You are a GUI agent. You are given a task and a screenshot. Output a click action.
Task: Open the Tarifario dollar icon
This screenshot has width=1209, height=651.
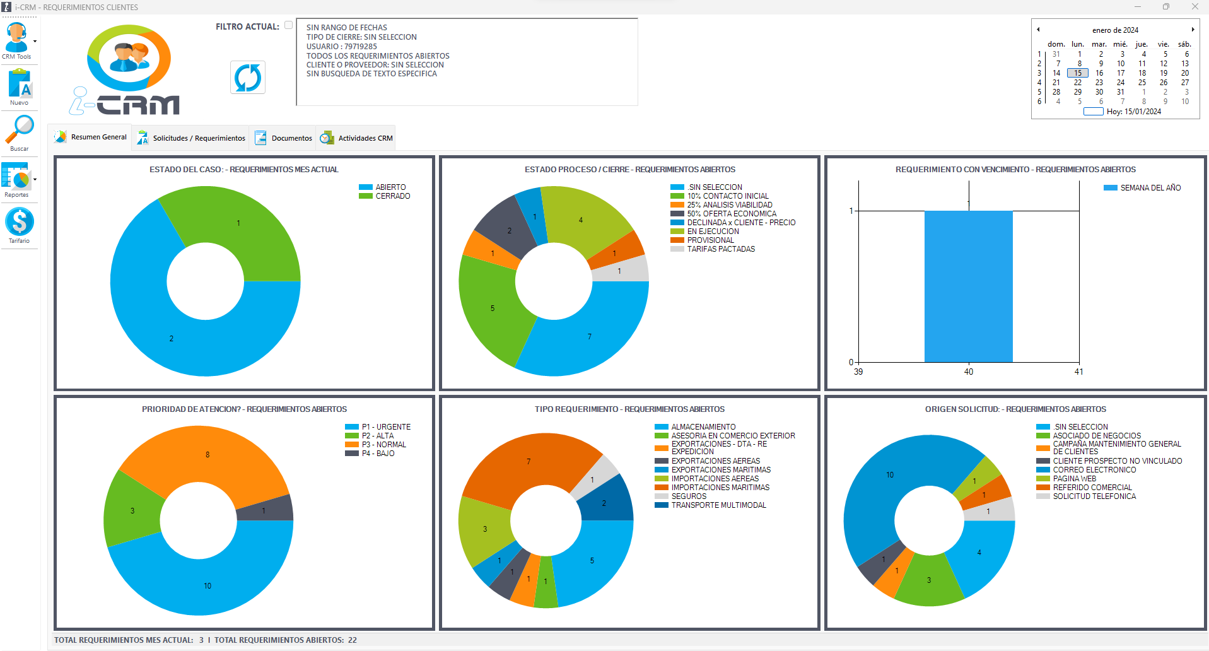(20, 222)
